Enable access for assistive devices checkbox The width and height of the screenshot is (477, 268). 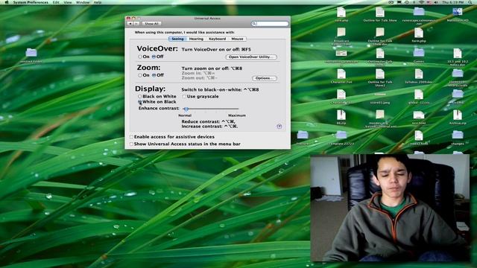131,137
